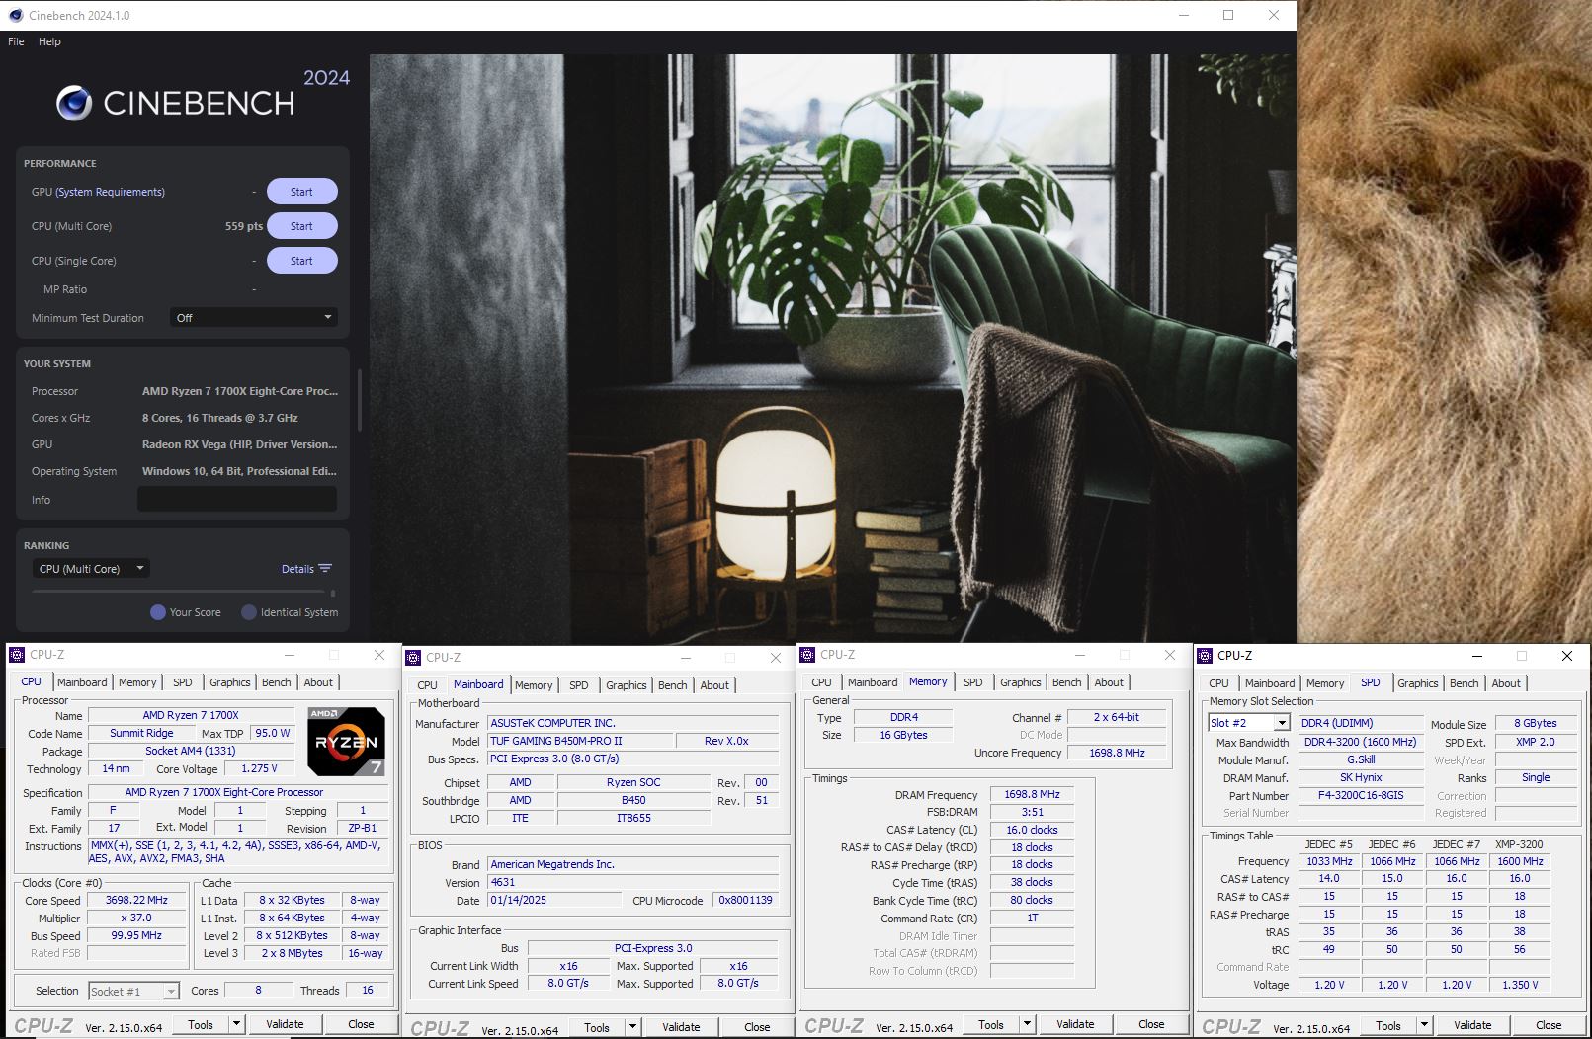
Task: Click CPU Microcode 0x8001139 value
Action: [745, 900]
